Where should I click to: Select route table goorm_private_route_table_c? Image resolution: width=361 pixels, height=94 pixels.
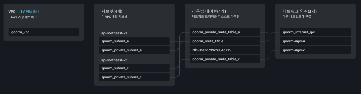click(225, 59)
